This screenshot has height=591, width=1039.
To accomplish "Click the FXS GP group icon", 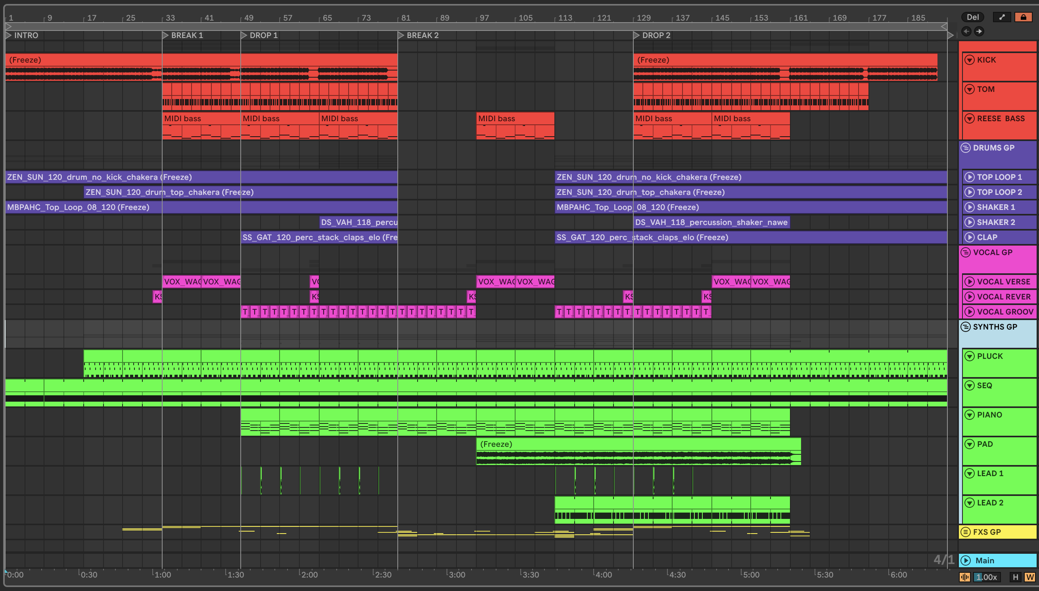I will click(966, 532).
